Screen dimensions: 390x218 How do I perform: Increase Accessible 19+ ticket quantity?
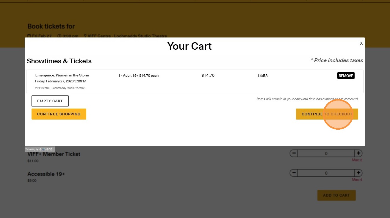coord(358,173)
